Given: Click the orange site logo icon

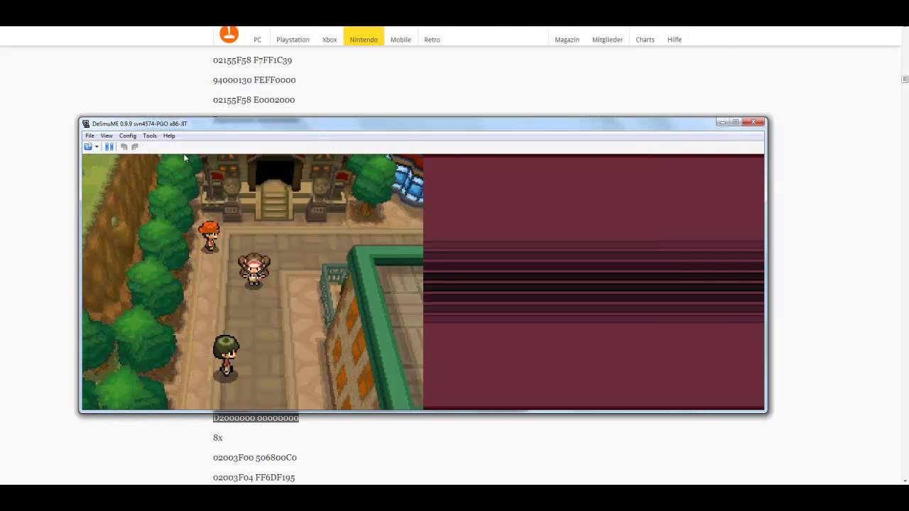Looking at the screenshot, I should tap(229, 33).
